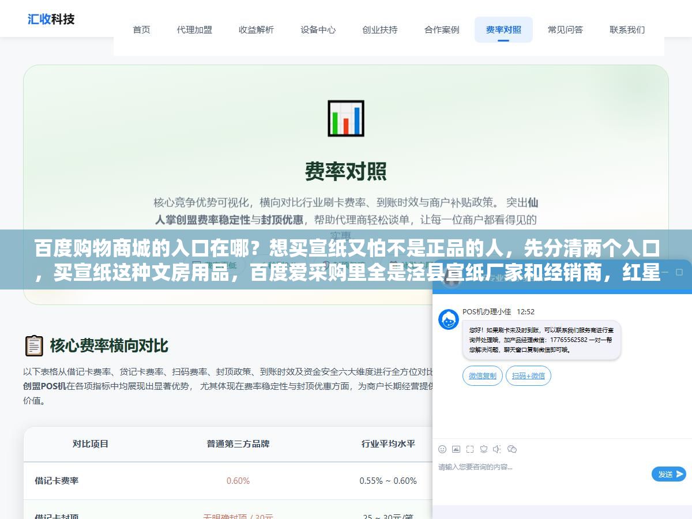Viewport: 692px width, 519px height.
Task: Click the 行业平均水平 column header
Action: [388, 443]
